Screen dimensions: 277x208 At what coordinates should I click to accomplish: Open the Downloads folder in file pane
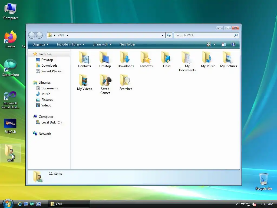click(x=126, y=60)
